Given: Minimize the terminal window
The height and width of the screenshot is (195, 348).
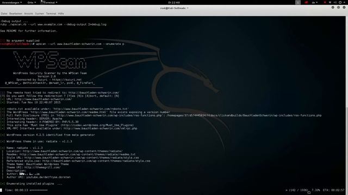Looking at the screenshot, I should point(333,7).
